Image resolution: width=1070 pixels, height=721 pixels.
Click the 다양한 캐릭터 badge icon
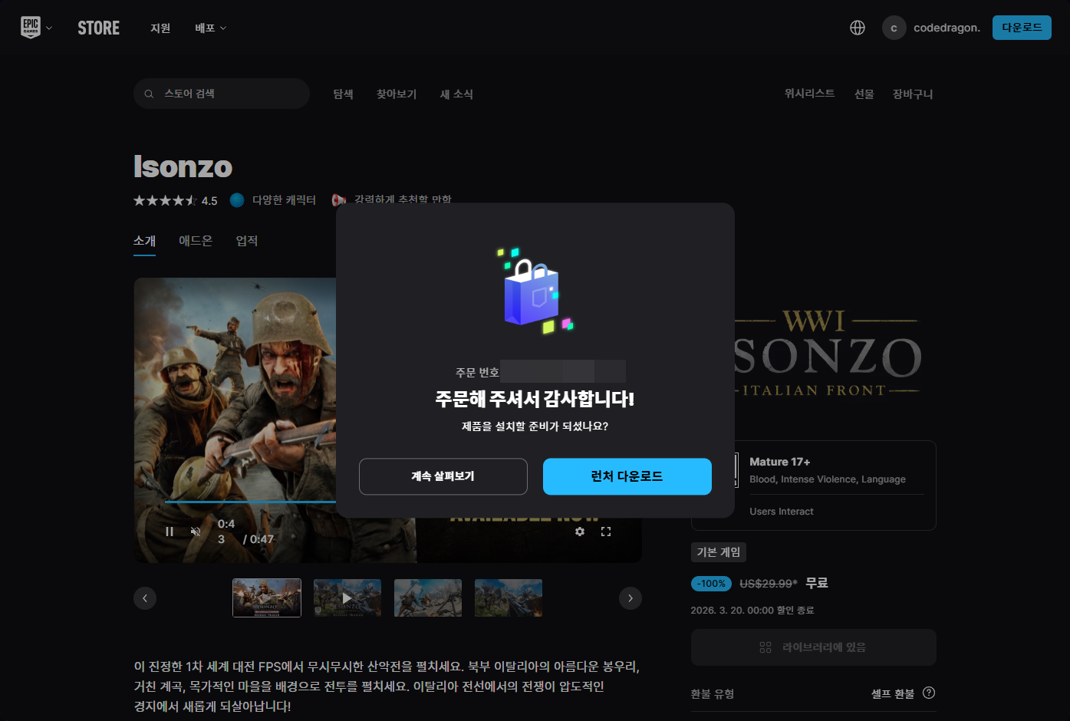tap(237, 200)
